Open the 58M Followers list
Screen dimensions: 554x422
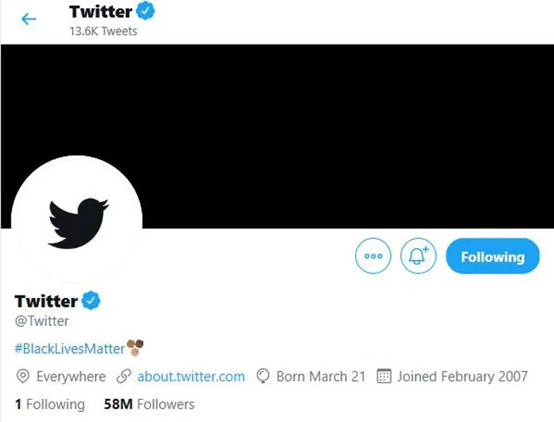[x=149, y=404]
